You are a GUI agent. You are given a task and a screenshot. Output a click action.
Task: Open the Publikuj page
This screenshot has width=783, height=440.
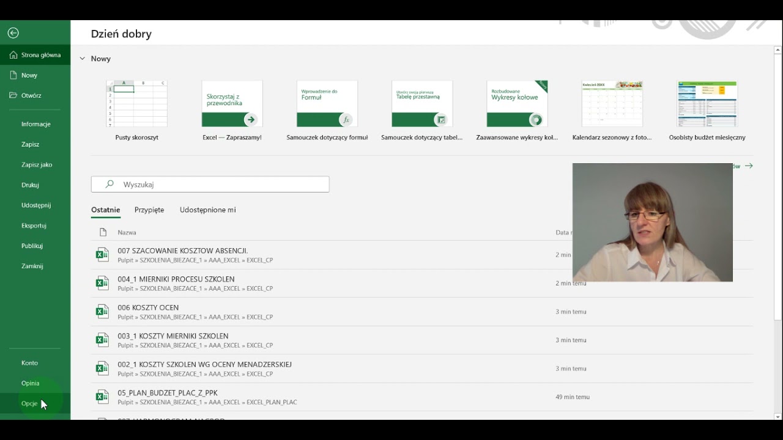coord(35,246)
